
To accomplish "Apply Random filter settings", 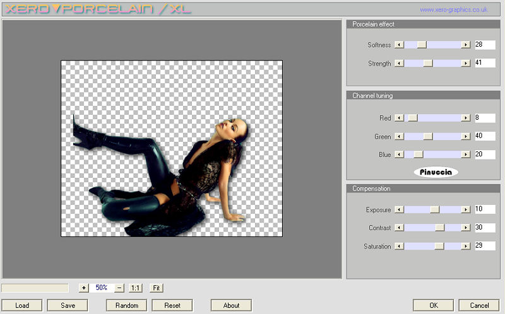I will click(127, 306).
